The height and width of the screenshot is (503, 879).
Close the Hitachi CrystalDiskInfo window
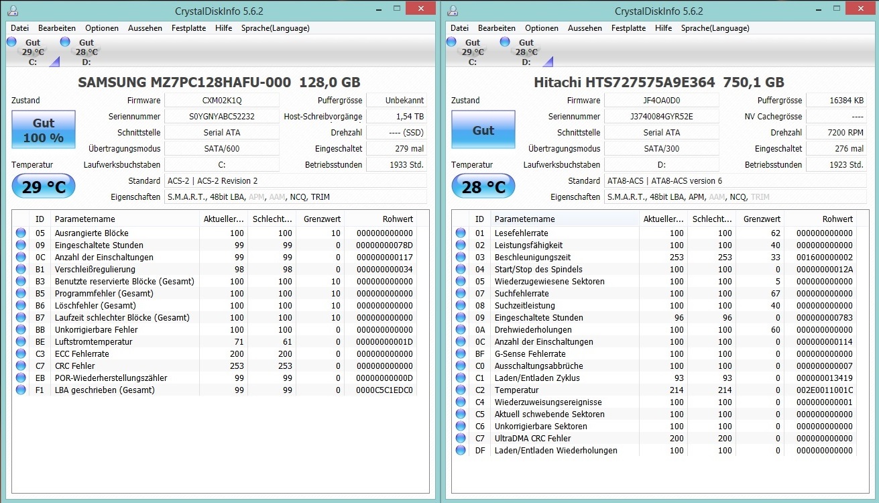click(860, 9)
